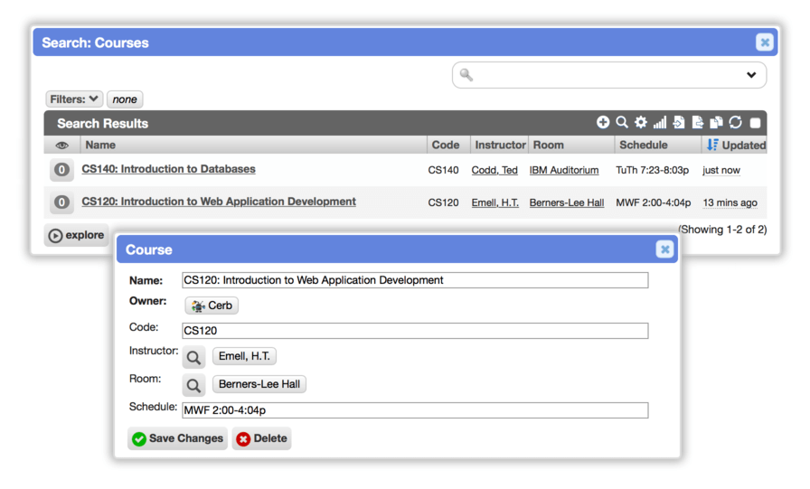
Task: Open Instructor lookup magnifier in Course form
Action: pyautogui.click(x=193, y=357)
